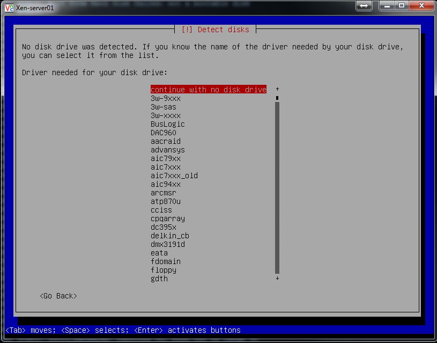Choose the aacraid driver
Image resolution: width=437 pixels, height=343 pixels.
(x=166, y=141)
